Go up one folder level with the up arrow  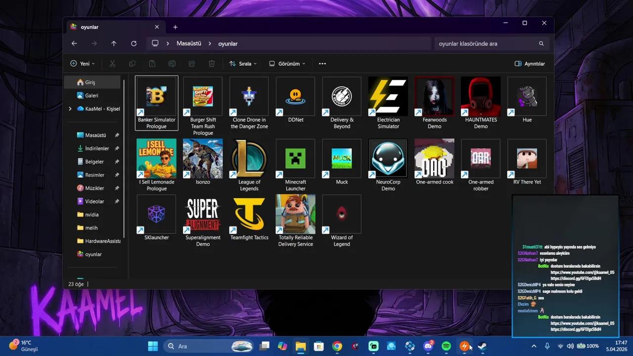(x=114, y=44)
